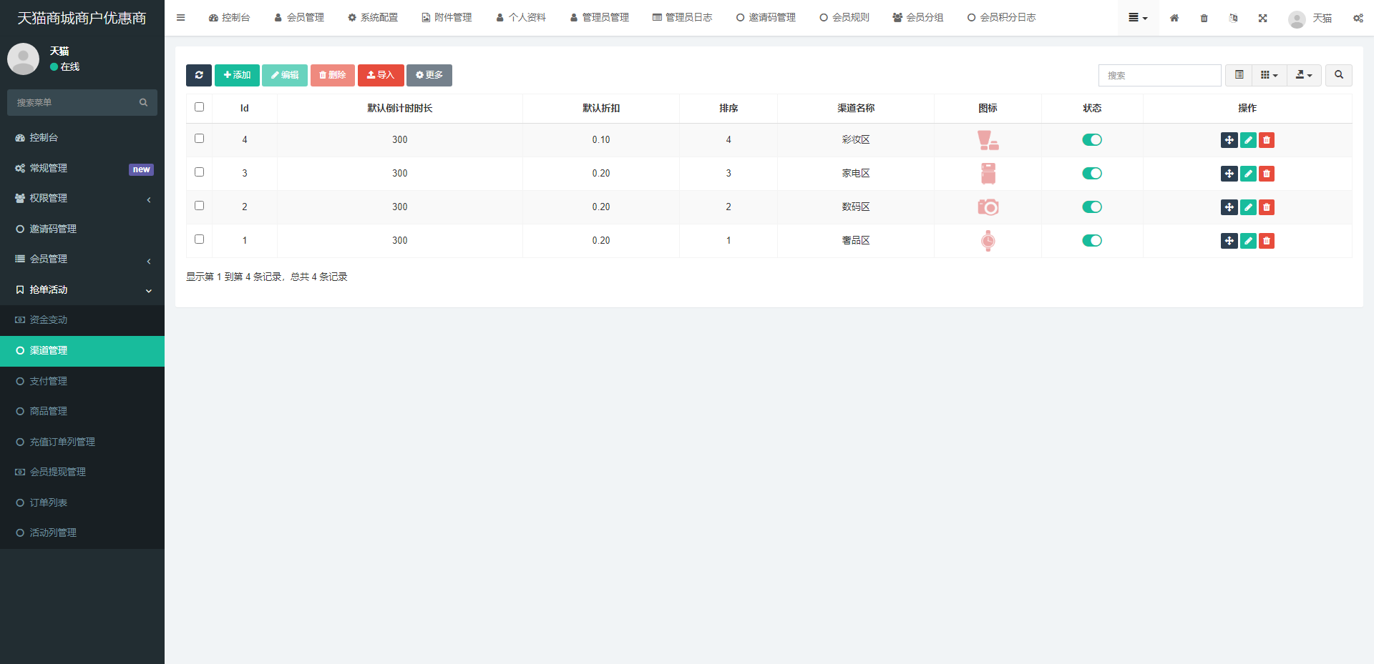The width and height of the screenshot is (1374, 664).
Task: Disable the status toggle for 家电区
Action: [1091, 174]
